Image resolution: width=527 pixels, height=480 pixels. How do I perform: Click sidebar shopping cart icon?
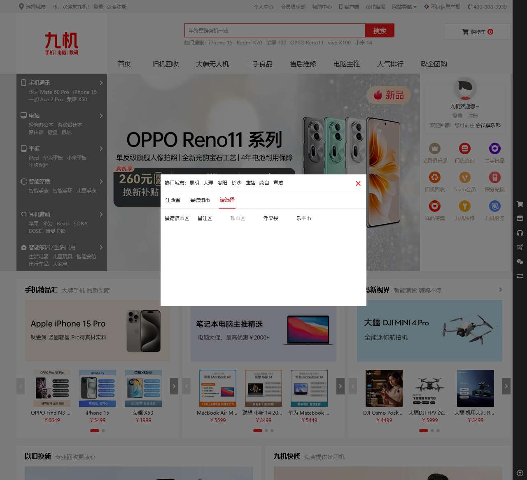[x=520, y=204]
